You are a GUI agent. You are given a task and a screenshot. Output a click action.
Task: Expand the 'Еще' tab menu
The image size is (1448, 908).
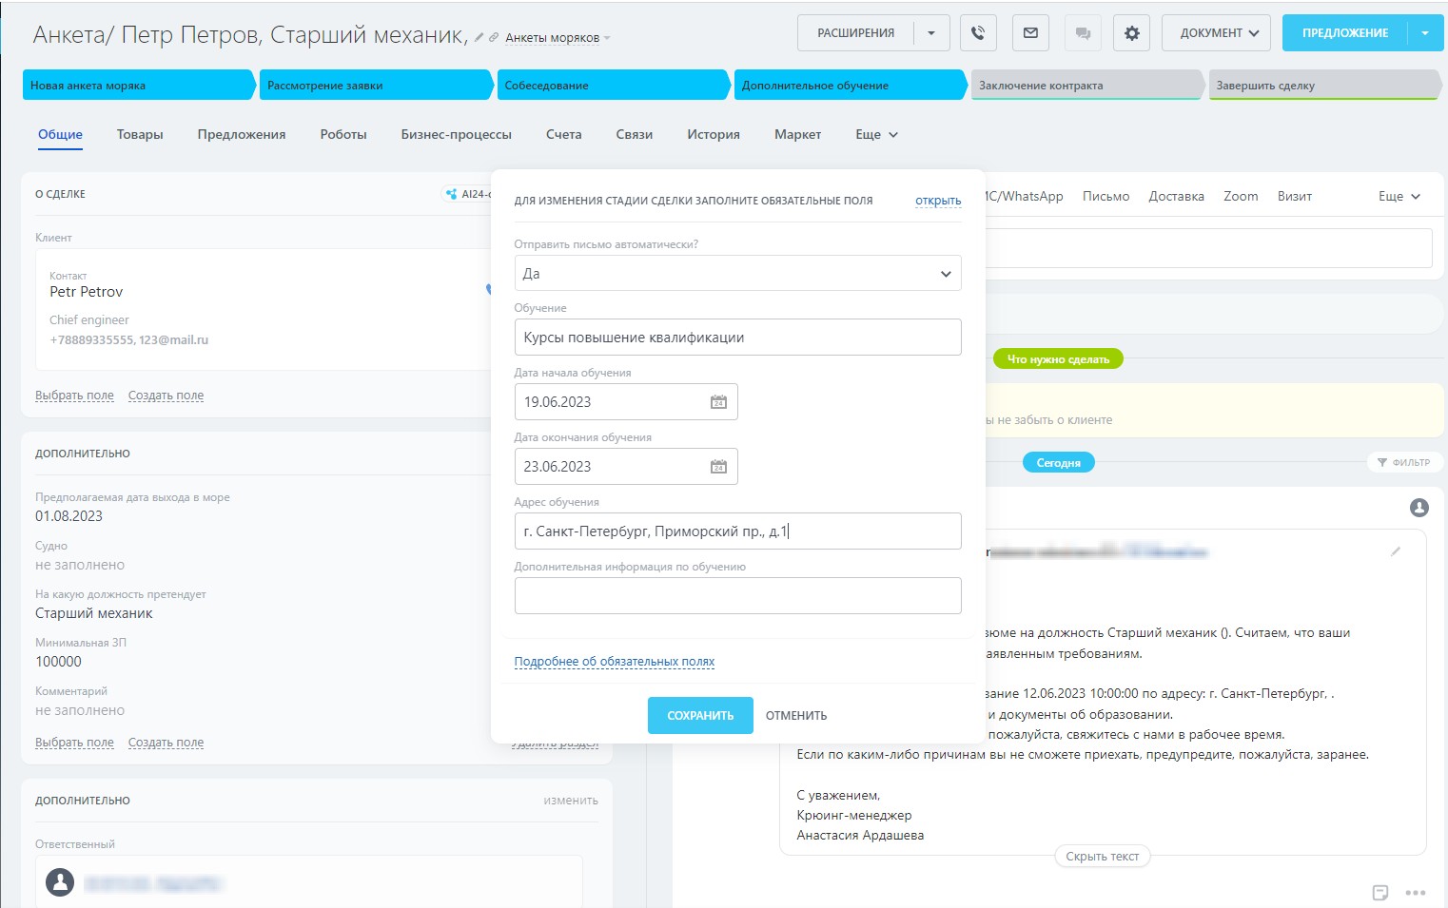[876, 135]
